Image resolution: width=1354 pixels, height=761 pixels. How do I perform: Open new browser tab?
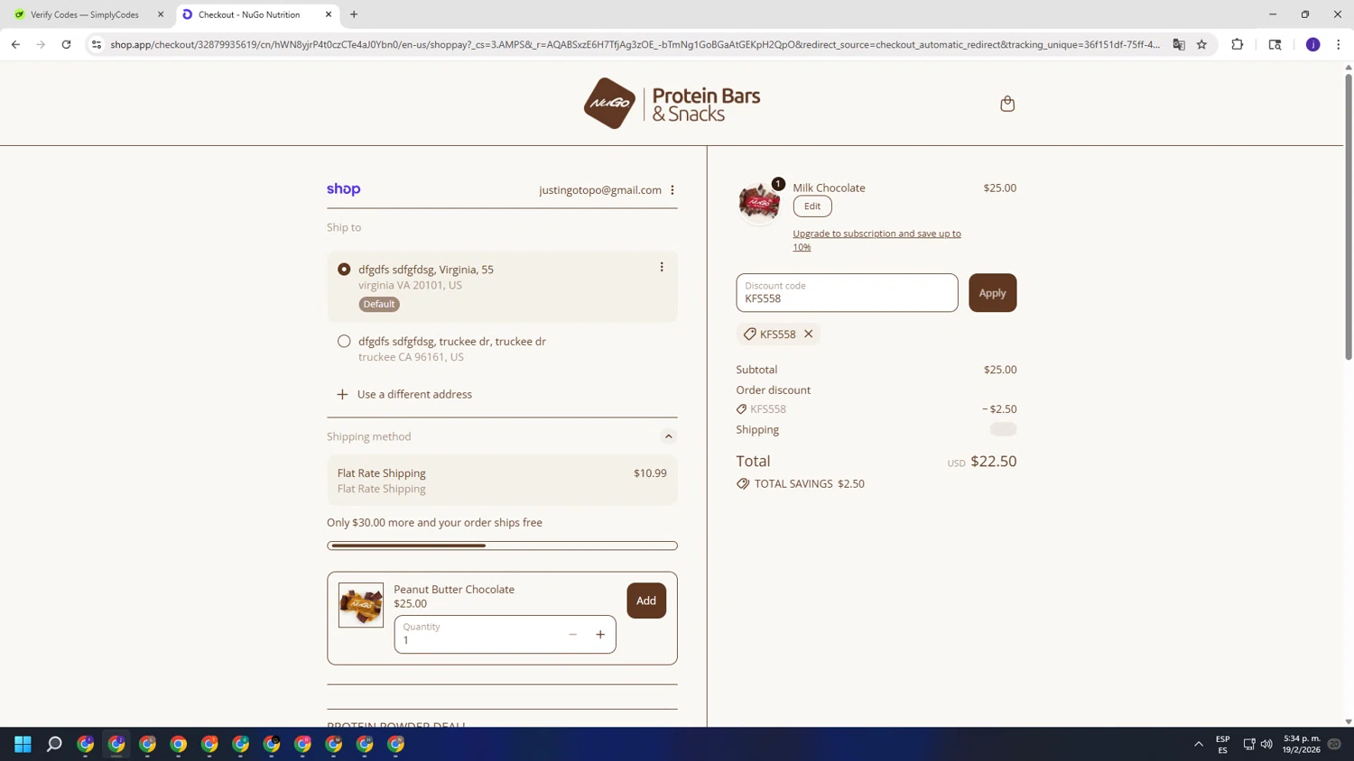(354, 14)
